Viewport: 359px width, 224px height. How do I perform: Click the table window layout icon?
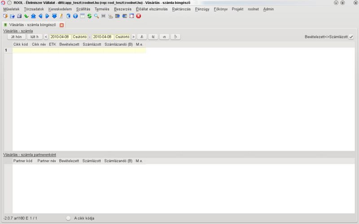pos(83,16)
